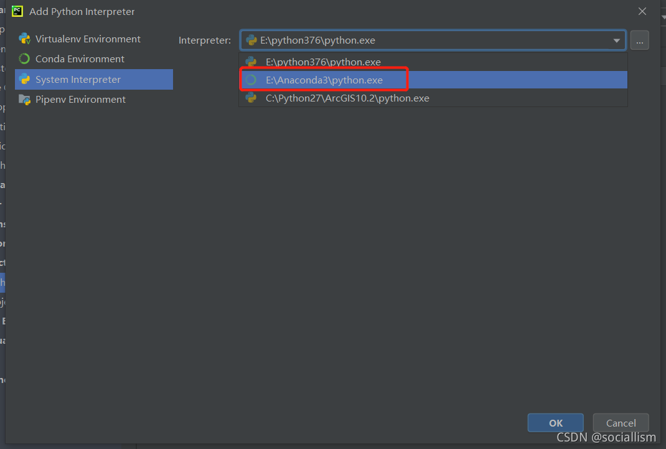
Task: Click the Pipenv Environment folder icon
Action: coord(25,100)
